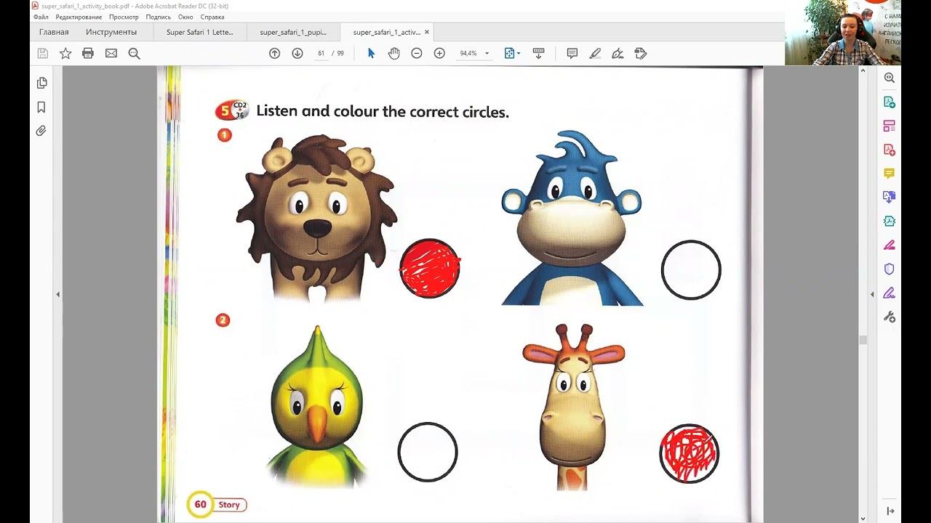
Task: Open the Окно menu
Action: [185, 17]
